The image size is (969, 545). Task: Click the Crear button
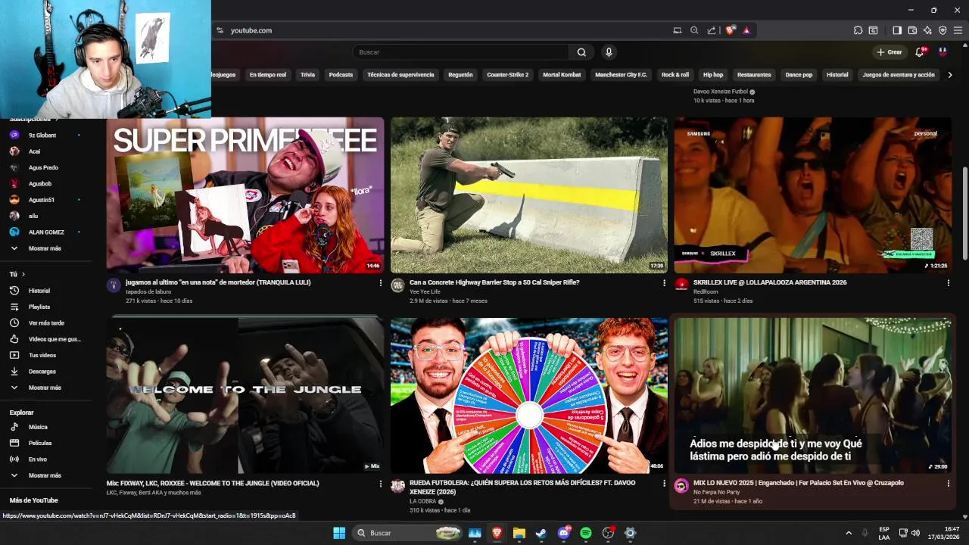click(890, 52)
